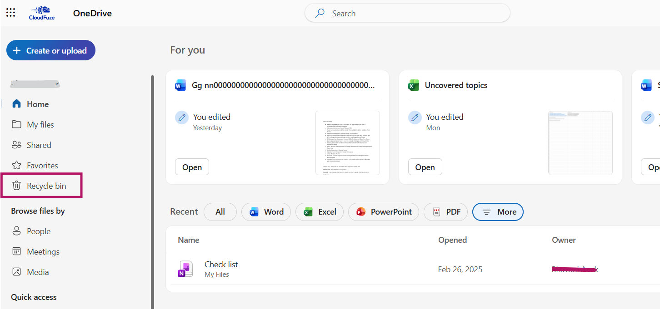Sort by the Name column header
The width and height of the screenshot is (660, 309).
(188, 240)
